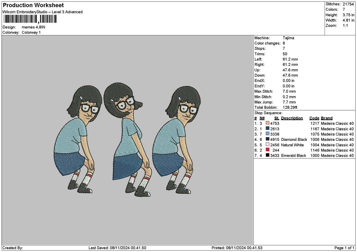Image resolution: width=357 pixels, height=252 pixels.
Task: Click the light blue swatch for thread 1075
Action: pyautogui.click(x=267, y=134)
